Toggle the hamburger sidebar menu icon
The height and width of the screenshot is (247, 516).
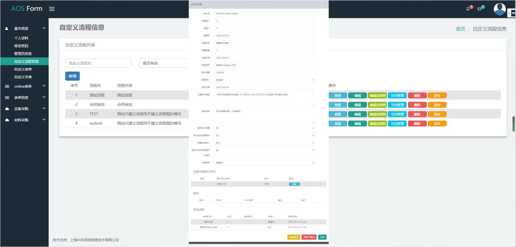click(52, 9)
